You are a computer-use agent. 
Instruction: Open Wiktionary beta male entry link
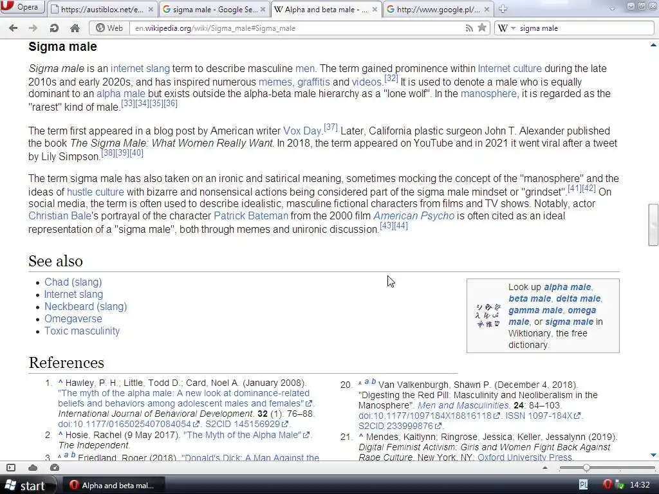(x=530, y=298)
